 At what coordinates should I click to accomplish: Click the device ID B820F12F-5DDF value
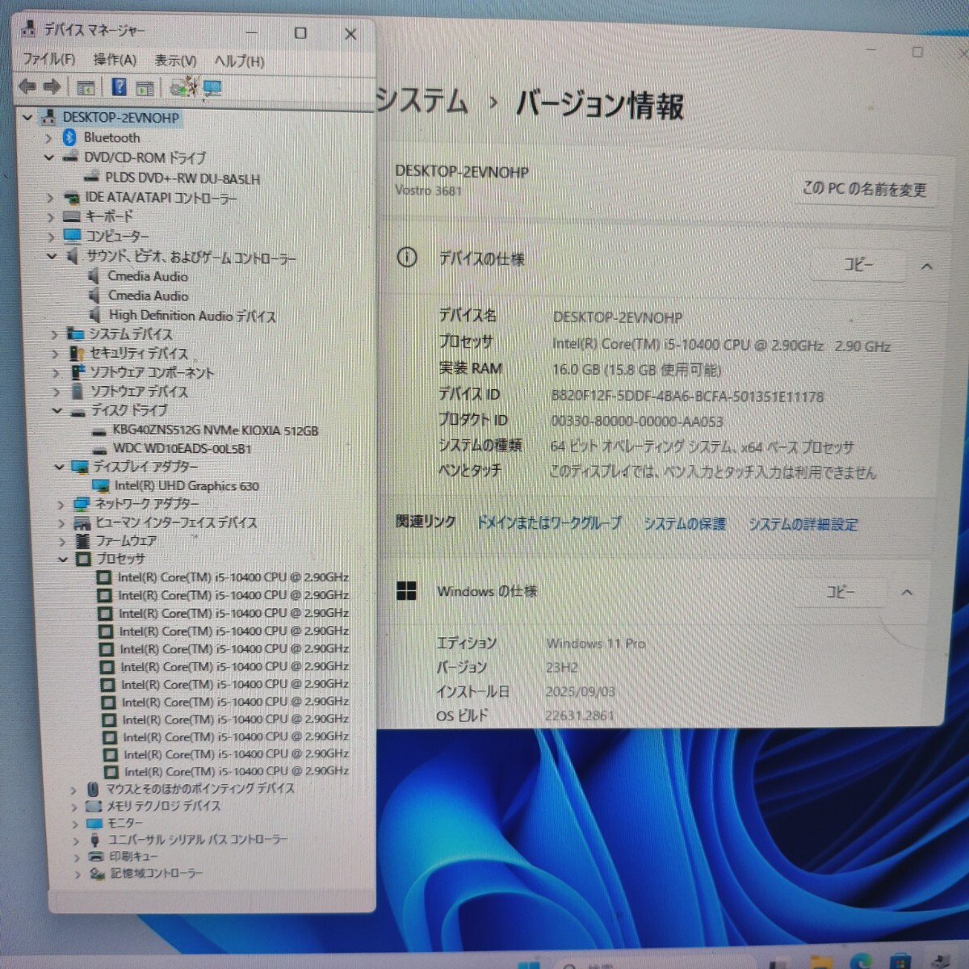click(x=687, y=396)
